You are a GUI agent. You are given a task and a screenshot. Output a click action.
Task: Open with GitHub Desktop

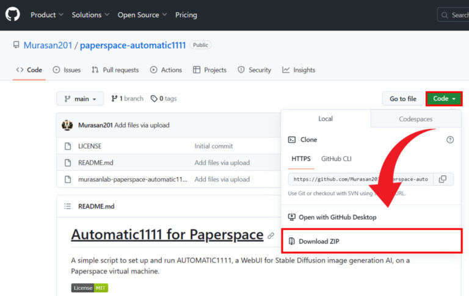pos(337,217)
